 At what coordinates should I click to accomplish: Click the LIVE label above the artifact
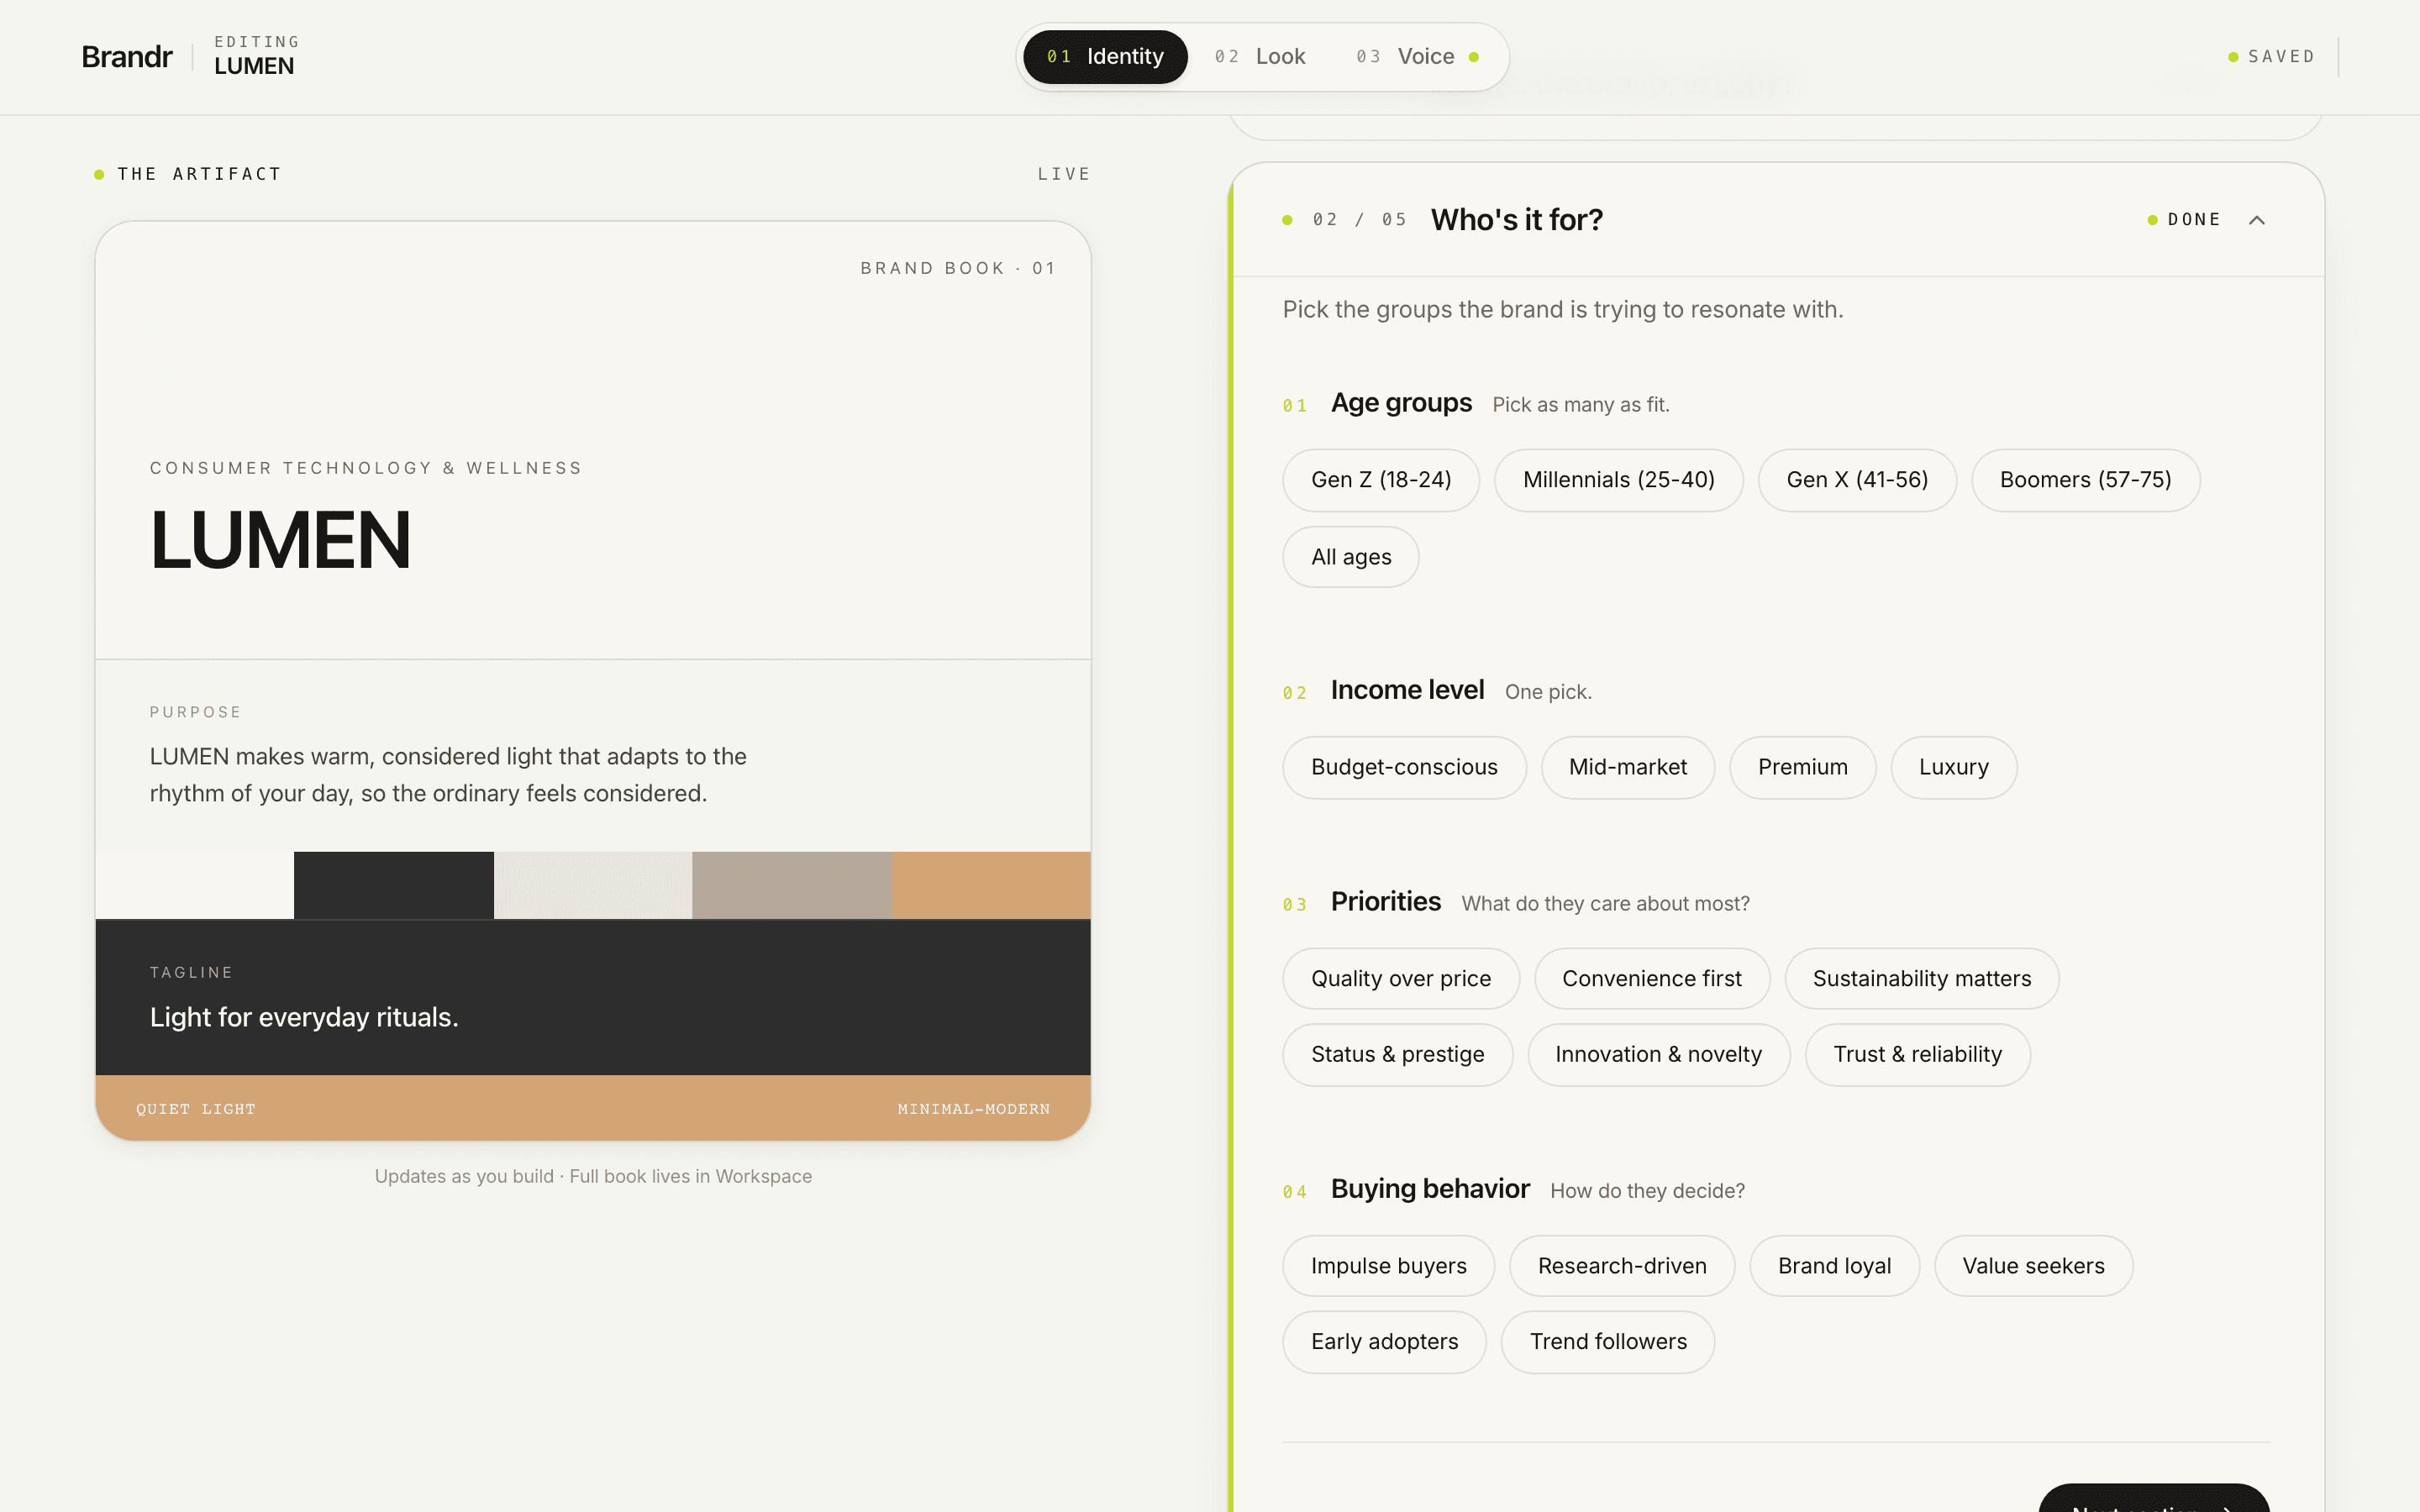click(1063, 174)
